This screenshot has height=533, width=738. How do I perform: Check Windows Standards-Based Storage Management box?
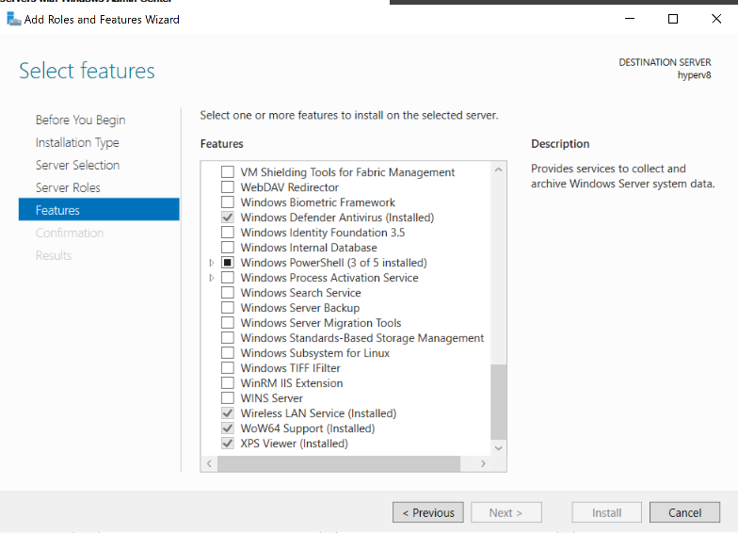coord(228,337)
